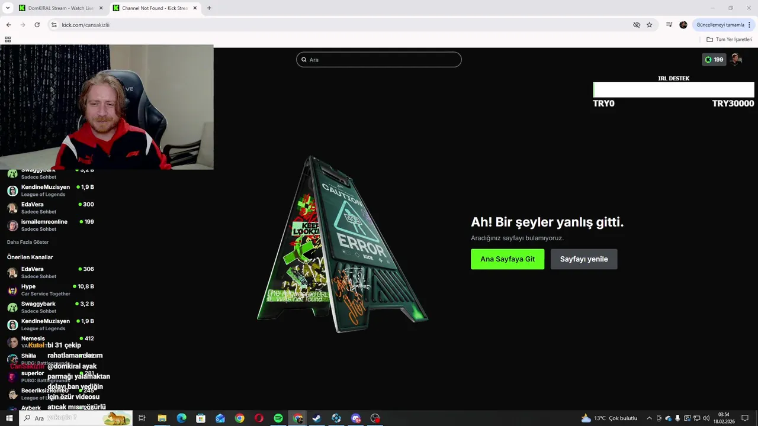Click the Windows taskbar search box
This screenshot has height=426, width=758.
click(x=76, y=418)
